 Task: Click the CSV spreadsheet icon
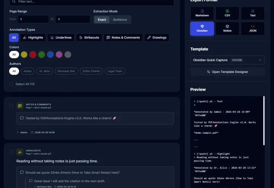[x=227, y=11]
